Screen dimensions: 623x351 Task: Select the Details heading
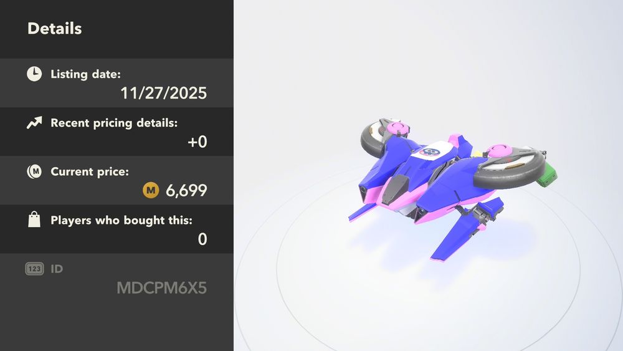54,29
